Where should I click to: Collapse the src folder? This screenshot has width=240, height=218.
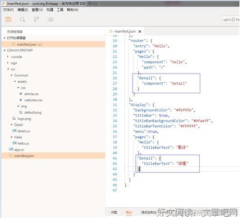click(x=13, y=69)
